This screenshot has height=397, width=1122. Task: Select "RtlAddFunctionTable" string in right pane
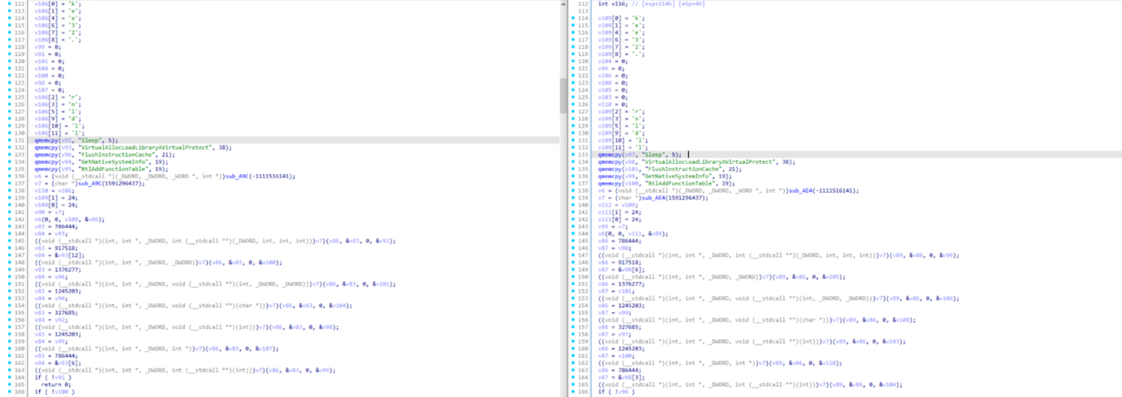click(x=678, y=183)
